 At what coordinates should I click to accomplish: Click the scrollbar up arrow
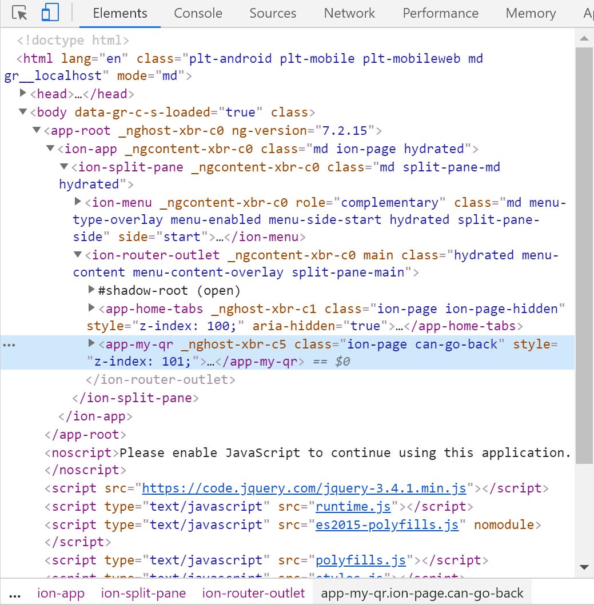tap(584, 38)
